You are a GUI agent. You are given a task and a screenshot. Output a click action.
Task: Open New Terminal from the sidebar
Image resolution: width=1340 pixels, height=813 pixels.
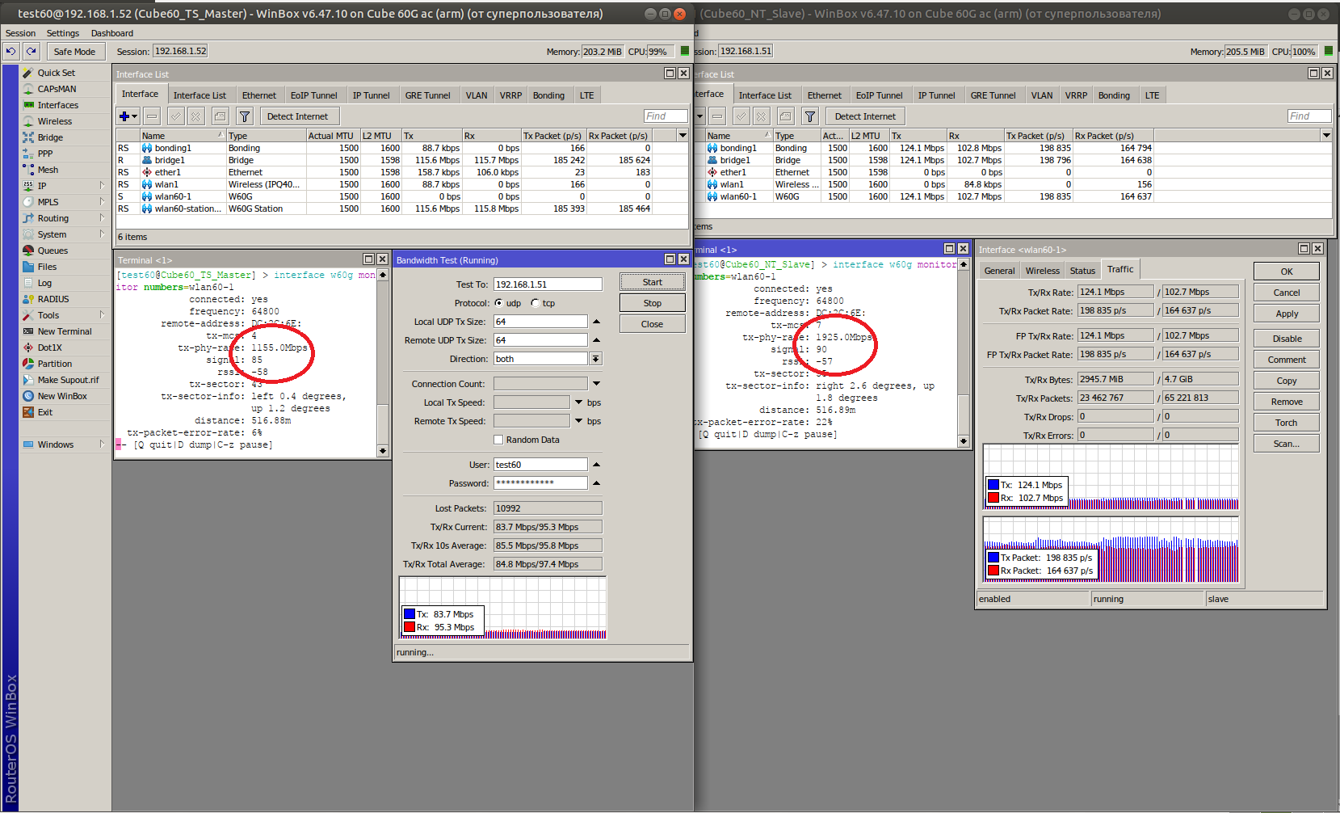pyautogui.click(x=65, y=331)
